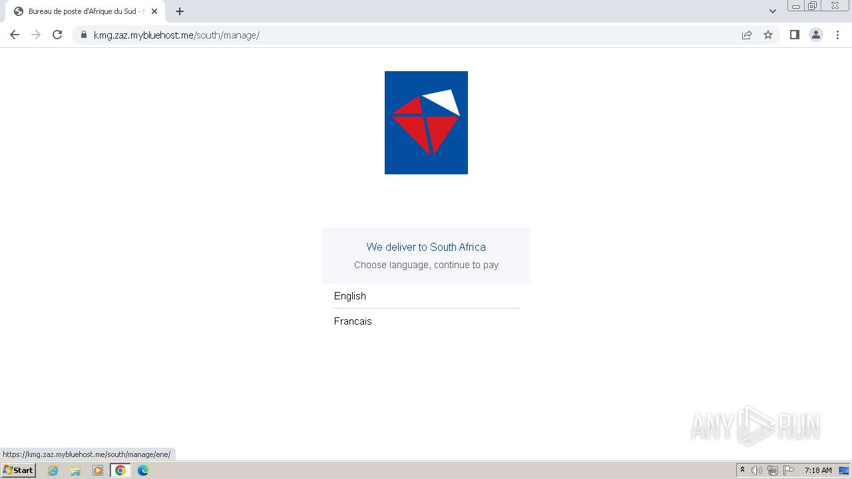The height and width of the screenshot is (479, 852).
Task: Switch to Chrome in the taskbar
Action: pyautogui.click(x=120, y=470)
